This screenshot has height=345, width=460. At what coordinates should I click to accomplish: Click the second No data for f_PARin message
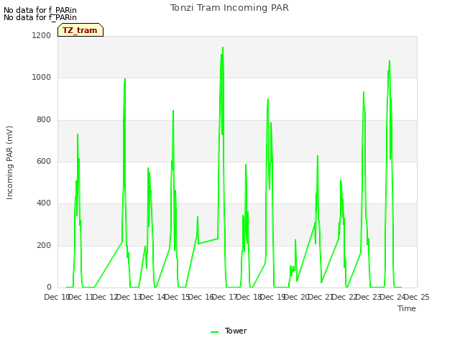(40, 17)
